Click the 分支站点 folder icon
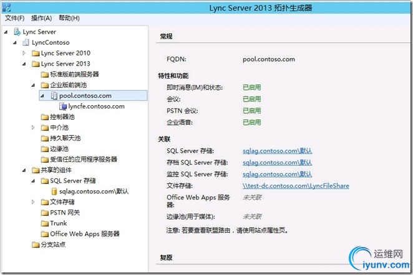The height and width of the screenshot is (275, 413). pos(36,244)
